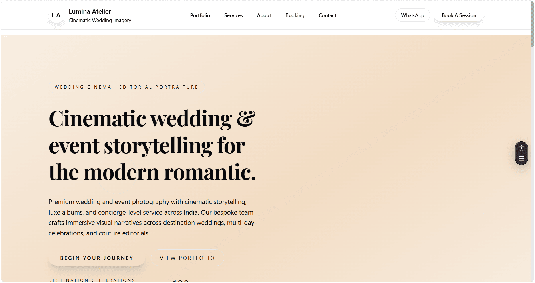The height and width of the screenshot is (283, 535).
Task: Open the Portfolio nav item
Action: coord(200,15)
